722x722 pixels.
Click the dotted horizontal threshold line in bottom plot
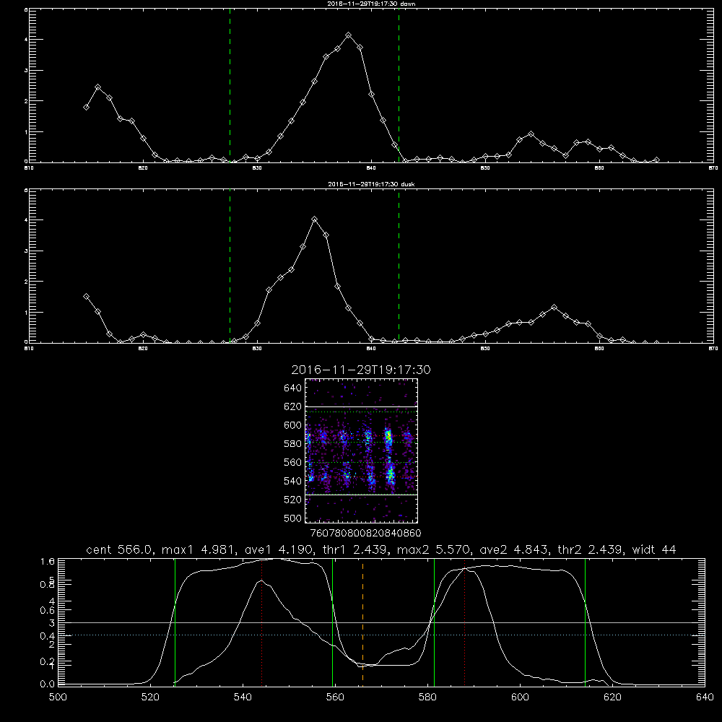tap(381, 635)
